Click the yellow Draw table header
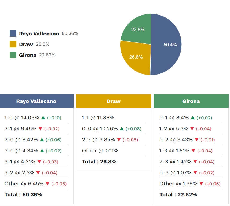The height and width of the screenshot is (206, 230). (x=114, y=101)
